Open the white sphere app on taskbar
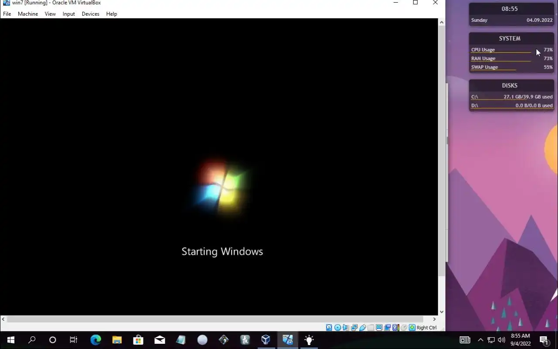The image size is (558, 349). click(202, 340)
